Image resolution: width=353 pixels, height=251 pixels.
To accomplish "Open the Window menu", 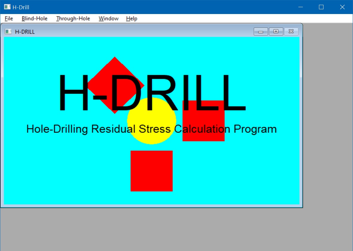I will [x=109, y=19].
